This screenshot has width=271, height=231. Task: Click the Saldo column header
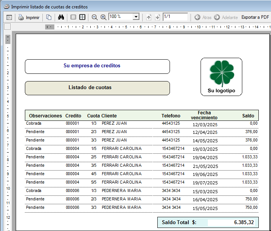tap(248, 115)
